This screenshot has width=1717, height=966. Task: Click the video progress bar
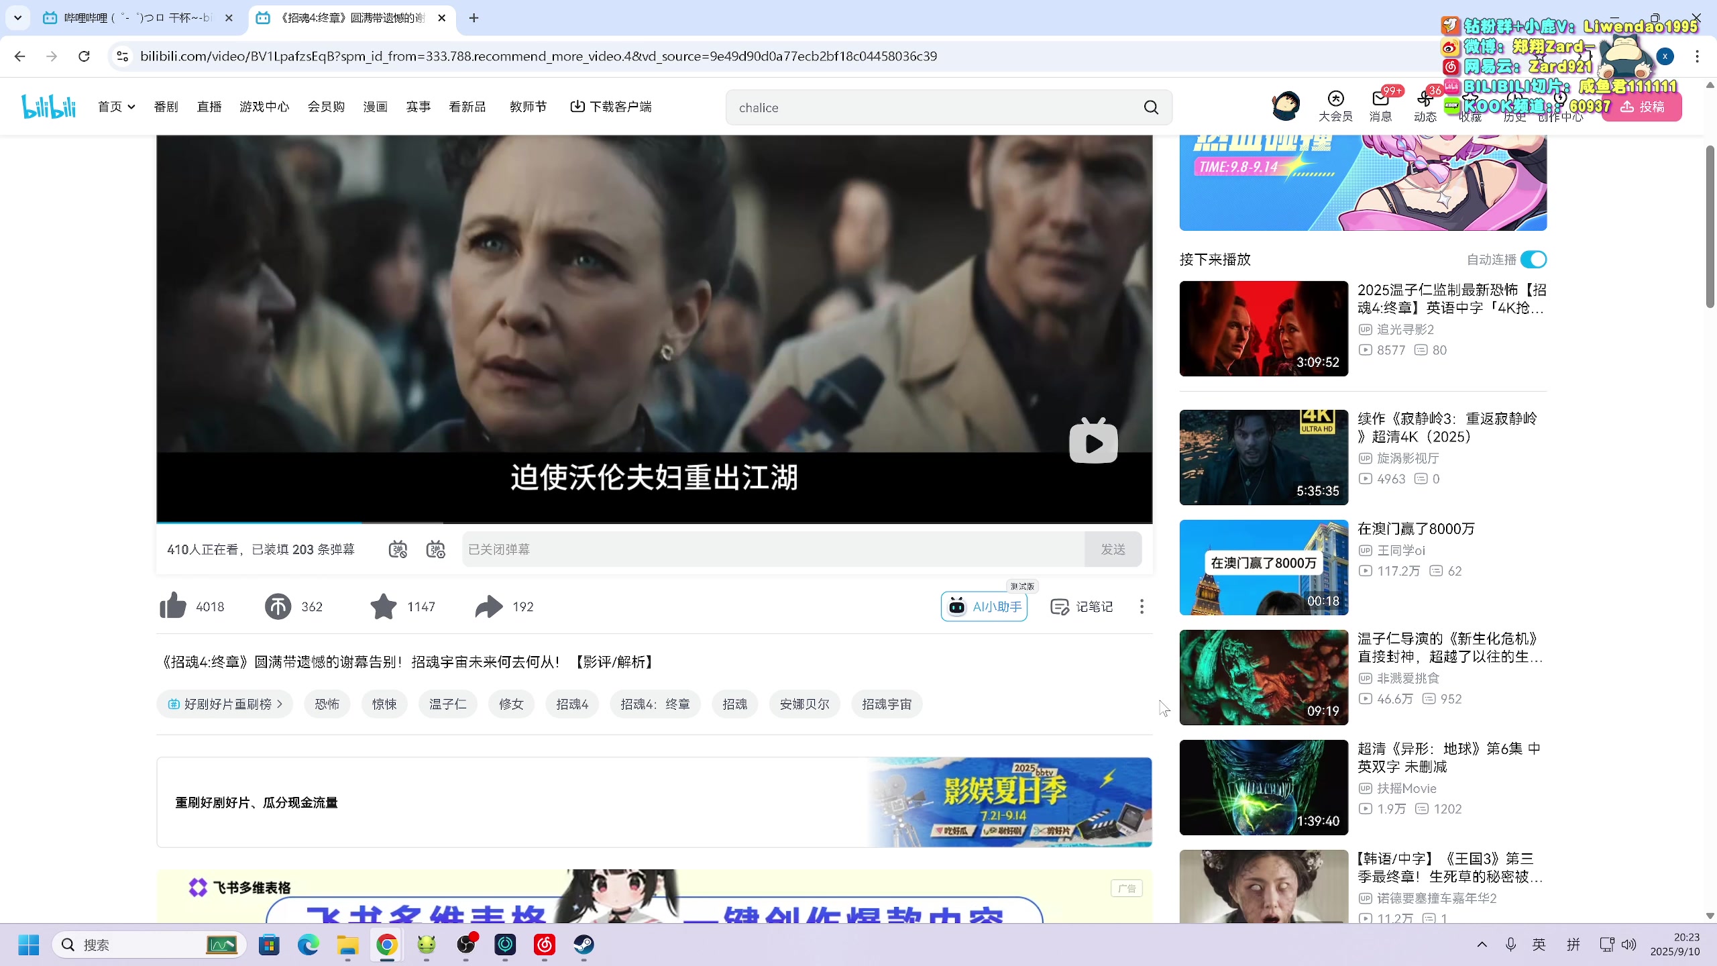[654, 522]
